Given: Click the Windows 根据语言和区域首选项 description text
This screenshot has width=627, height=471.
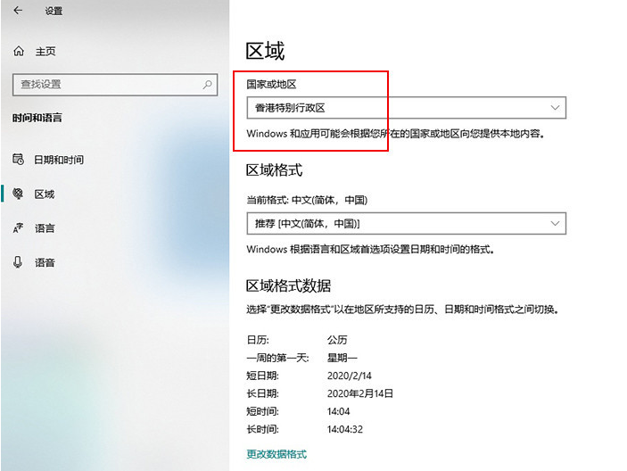Looking at the screenshot, I should tap(371, 250).
